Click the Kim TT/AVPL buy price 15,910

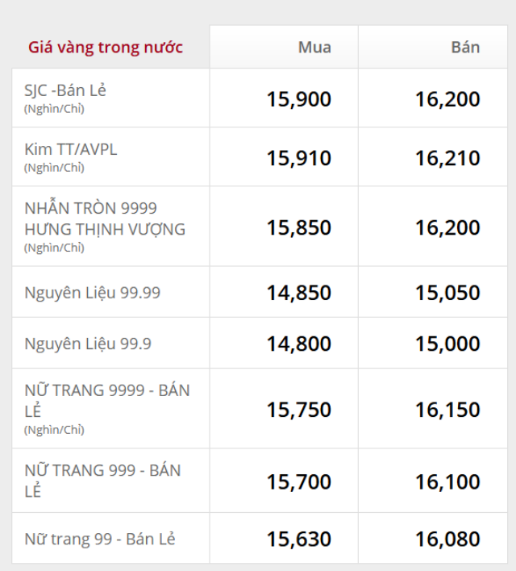(x=299, y=158)
